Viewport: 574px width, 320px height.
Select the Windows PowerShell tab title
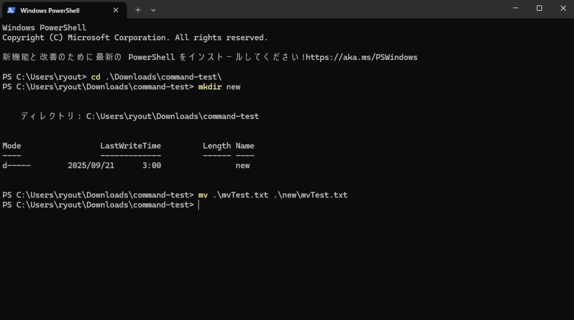50,11
